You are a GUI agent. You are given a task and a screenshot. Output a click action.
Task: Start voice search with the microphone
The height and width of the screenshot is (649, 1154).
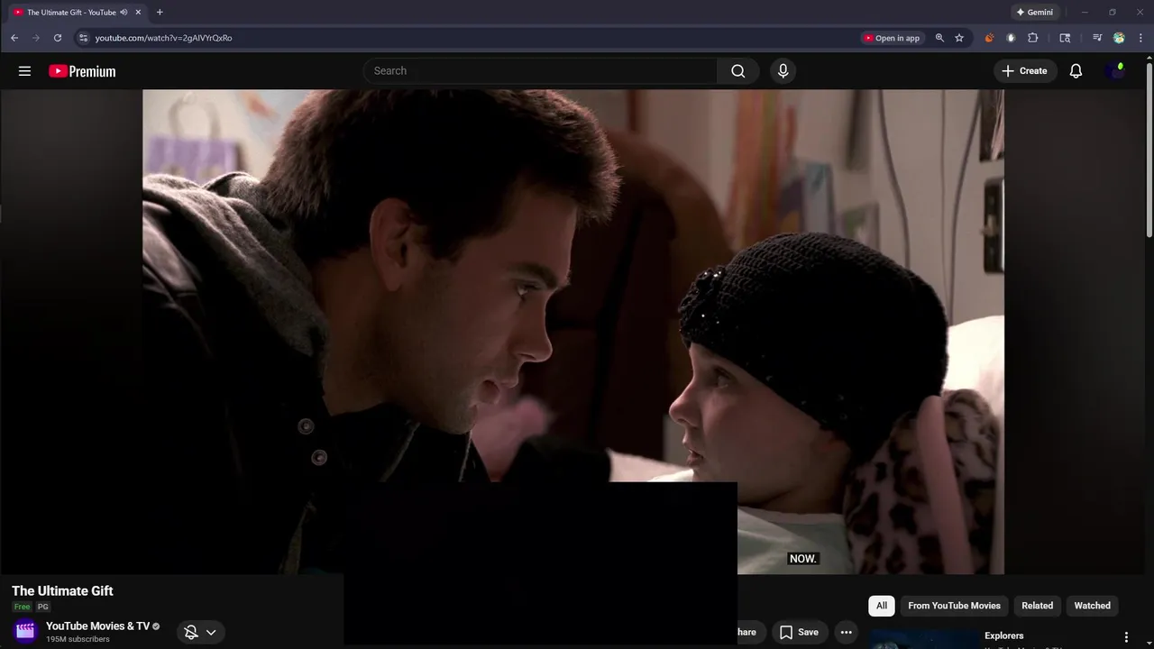pos(783,71)
